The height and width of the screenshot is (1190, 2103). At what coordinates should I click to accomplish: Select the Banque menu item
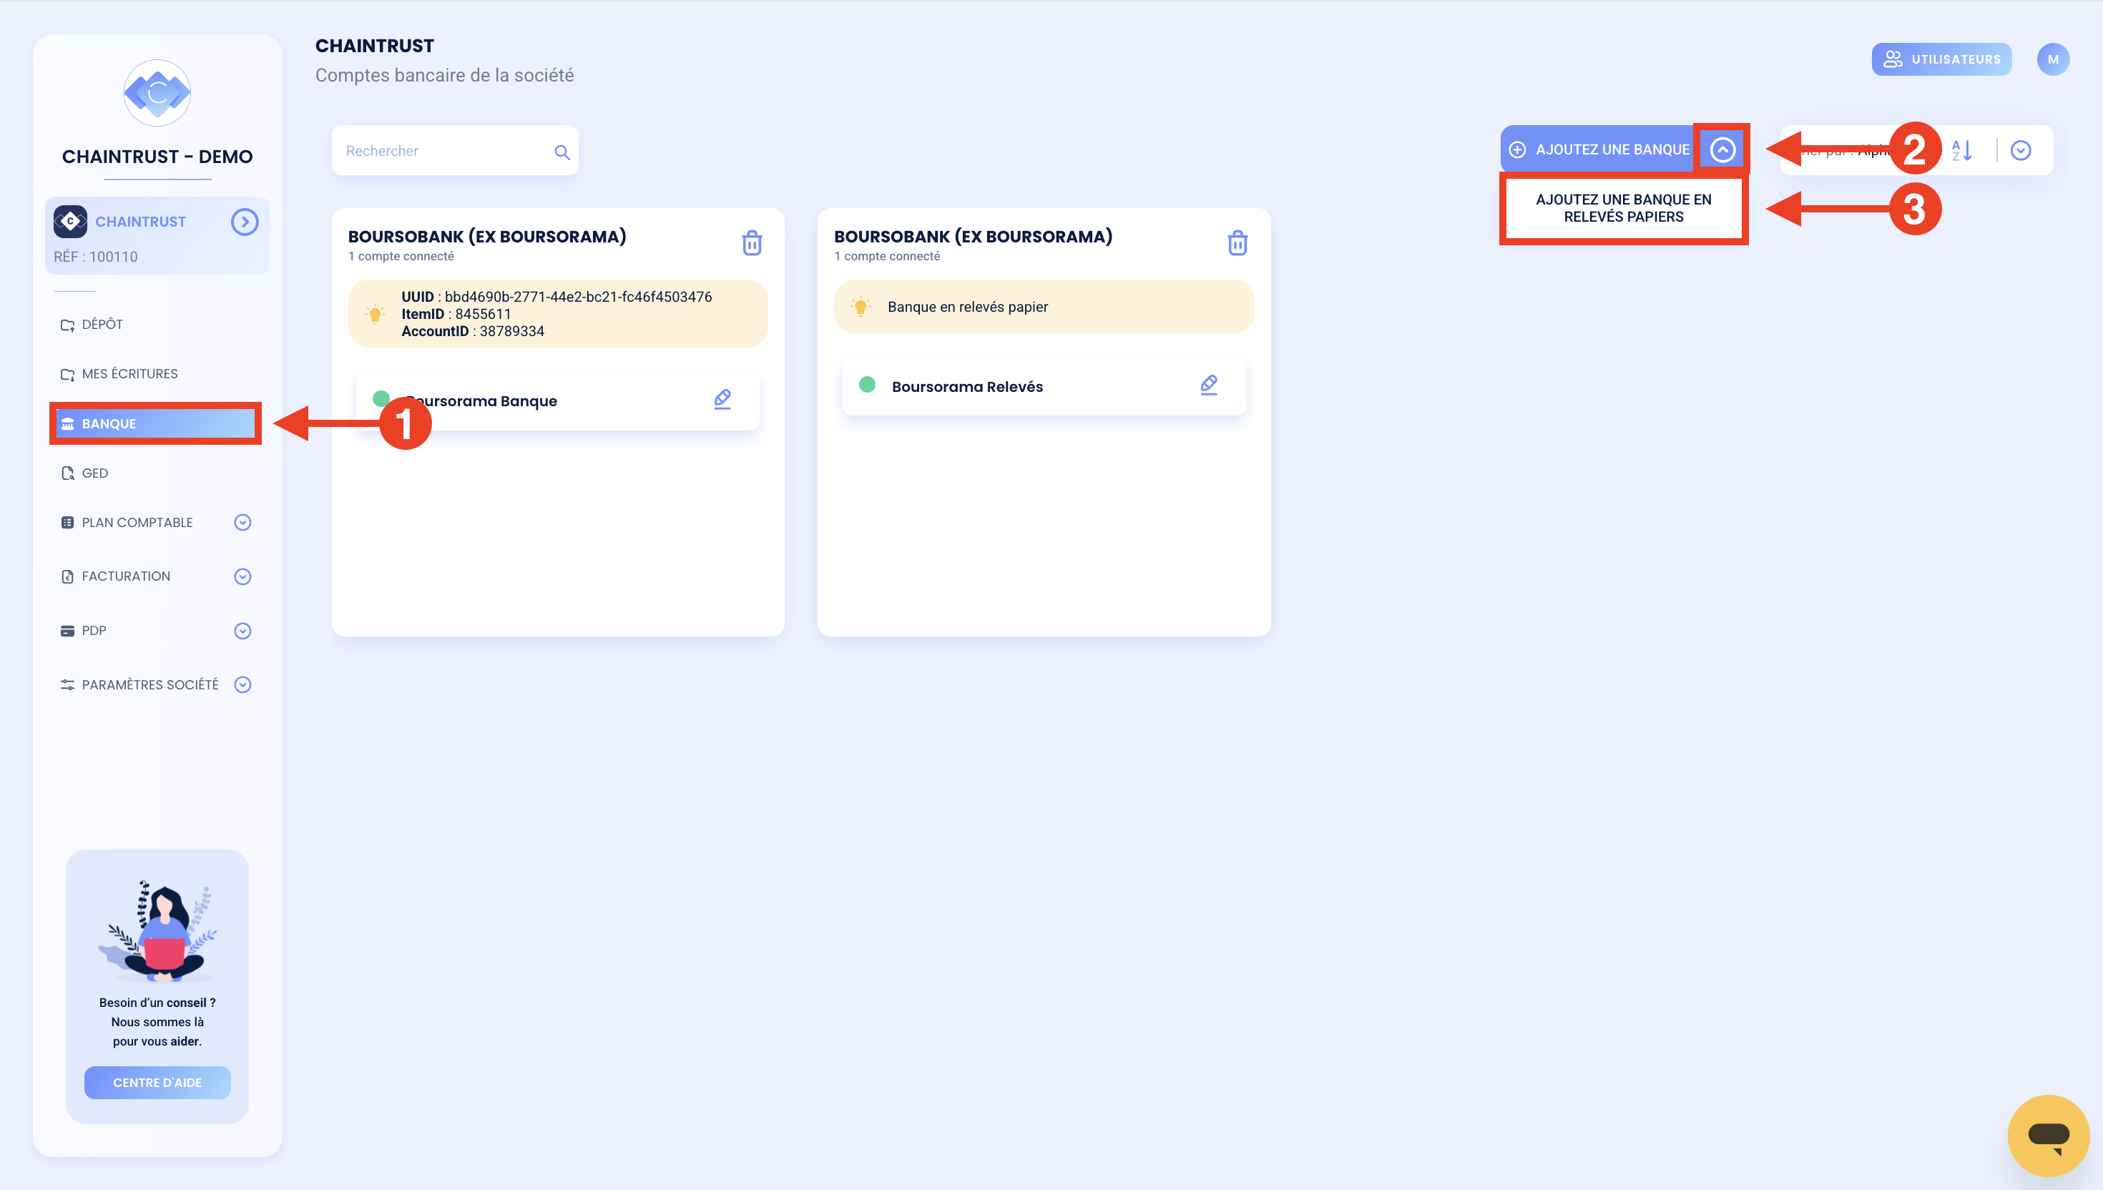pos(155,423)
